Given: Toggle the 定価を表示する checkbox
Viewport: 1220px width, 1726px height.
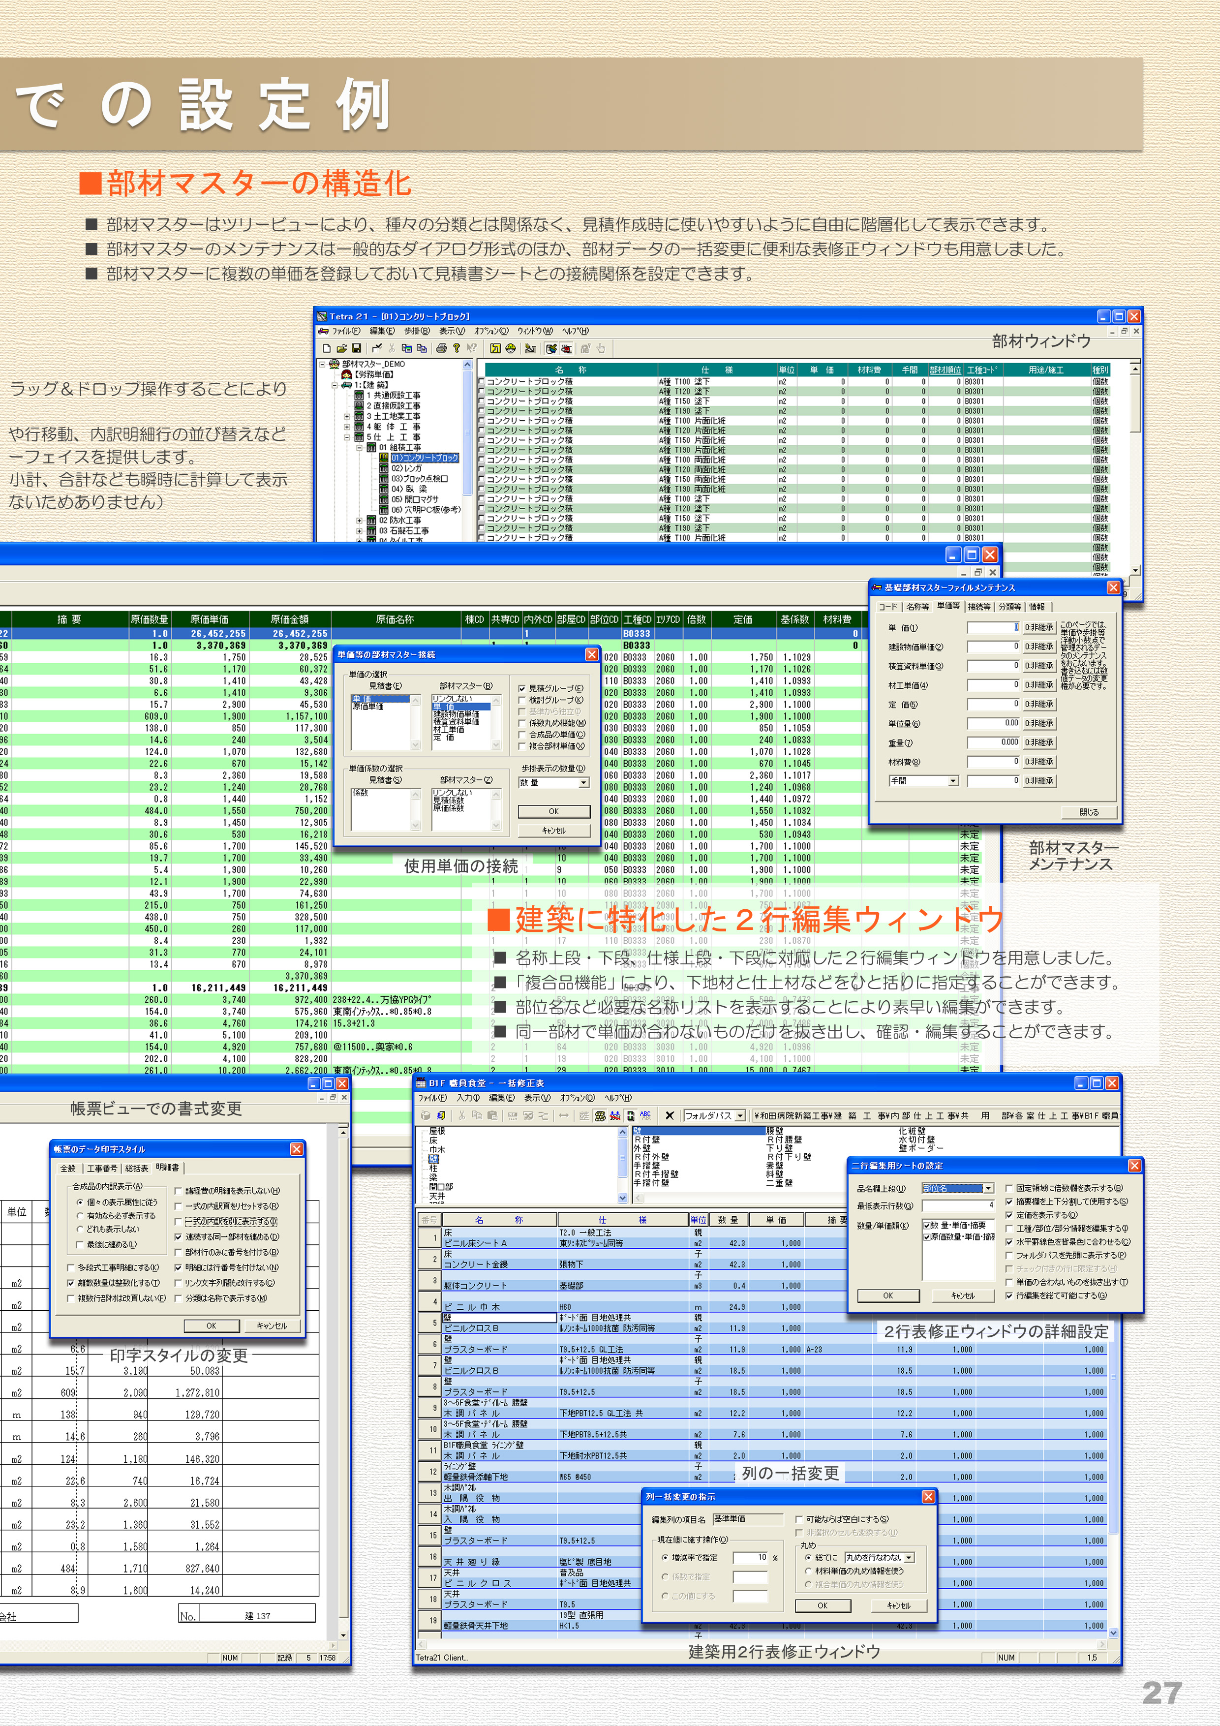Looking at the screenshot, I should tap(1009, 1216).
